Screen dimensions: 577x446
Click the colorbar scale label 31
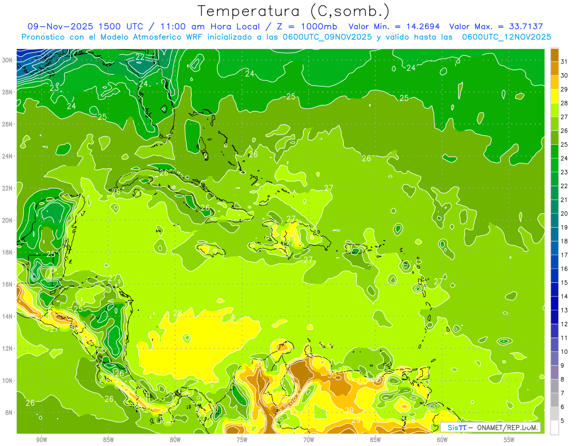[564, 62]
